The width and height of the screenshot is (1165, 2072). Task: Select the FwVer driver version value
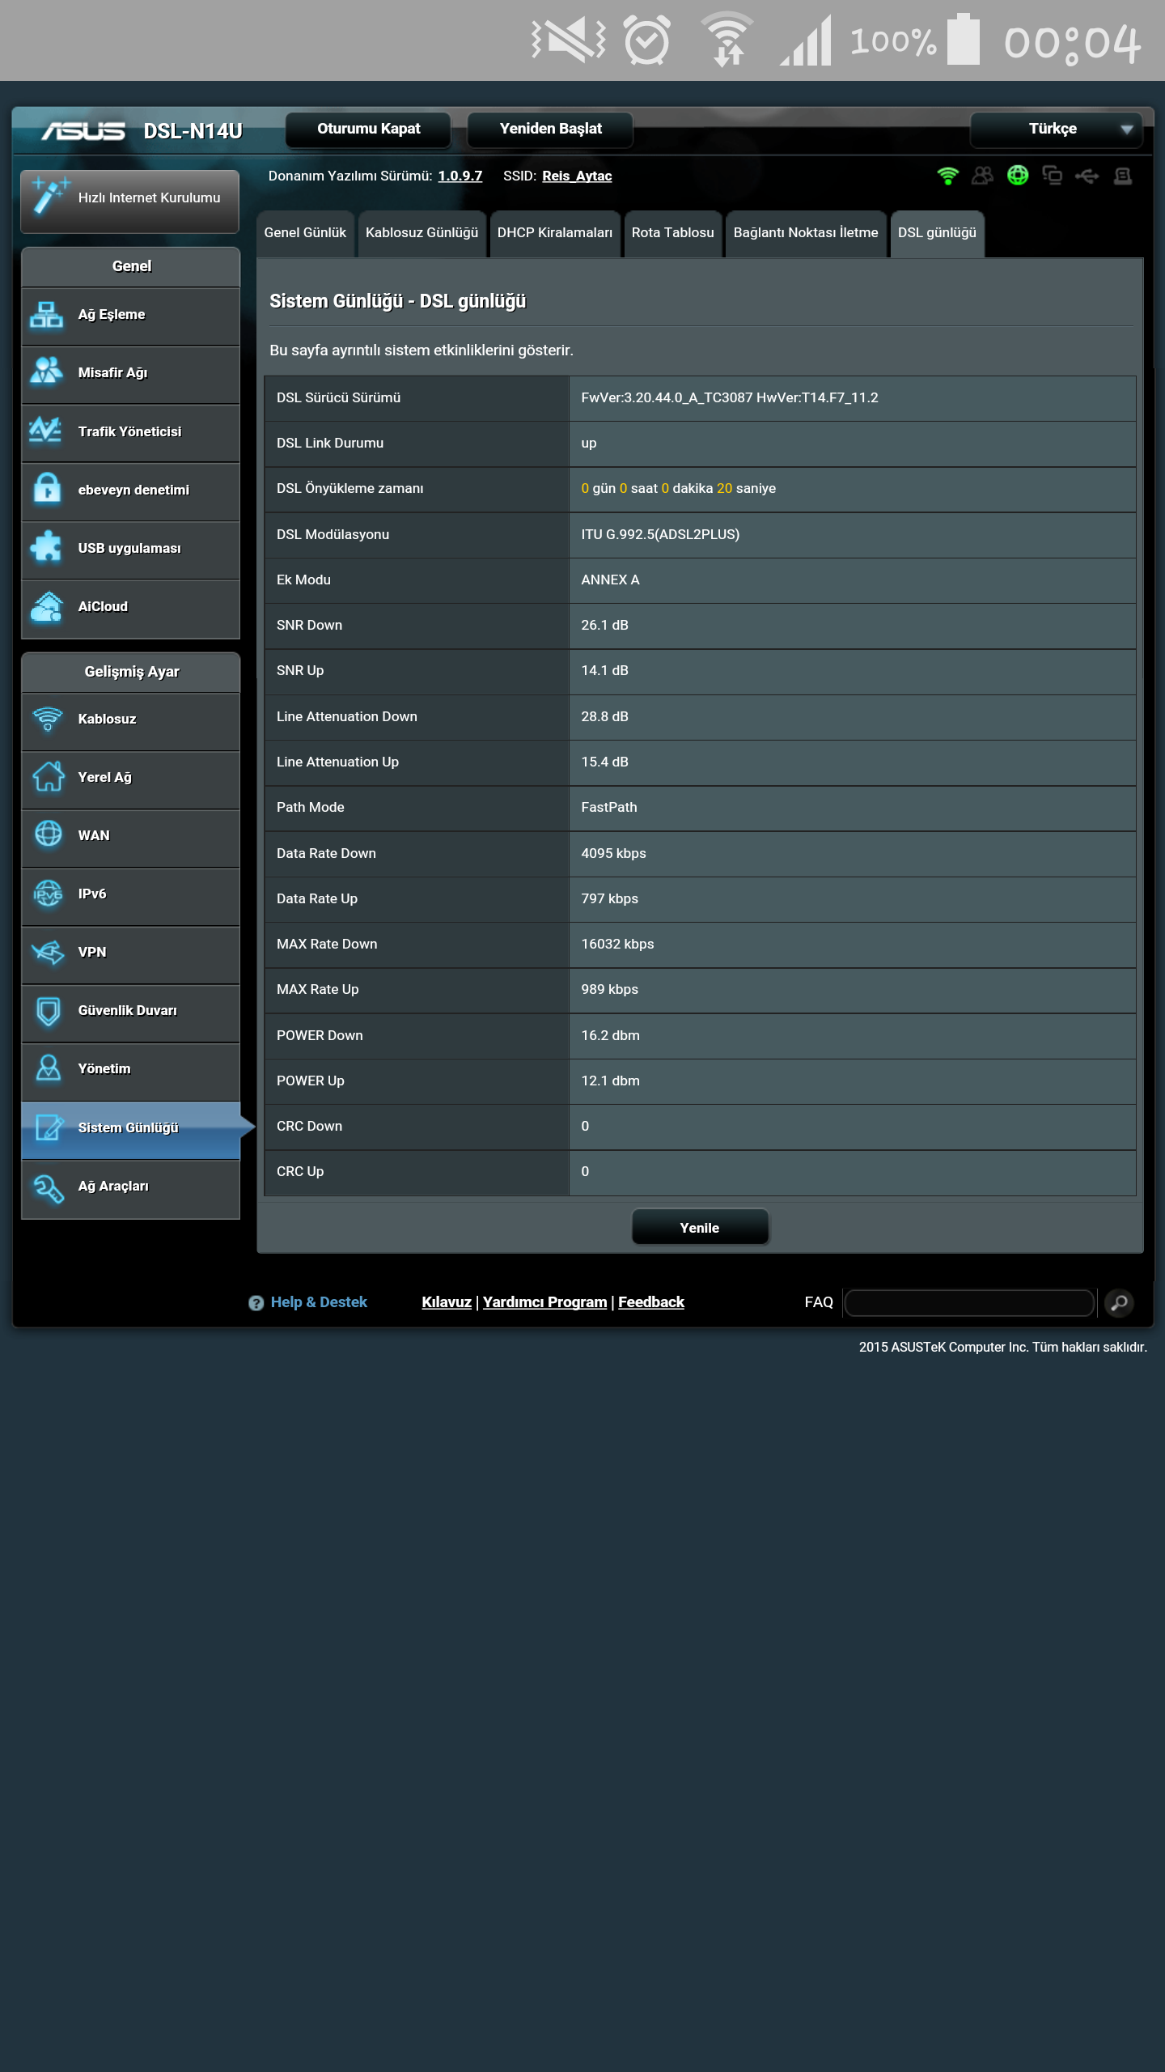pyautogui.click(x=730, y=397)
